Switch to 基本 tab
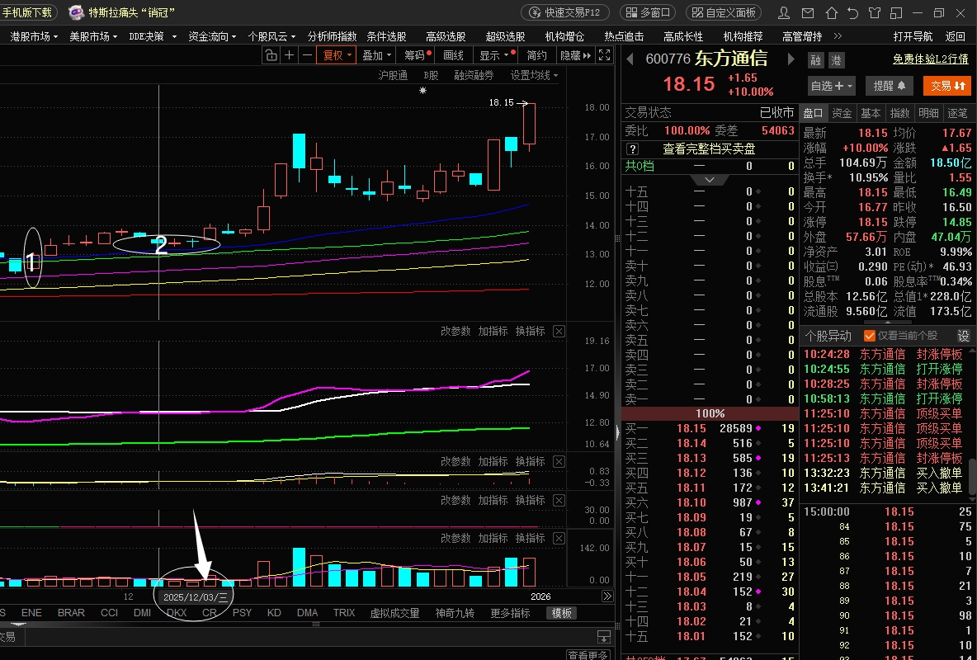The image size is (977, 660). (x=871, y=113)
